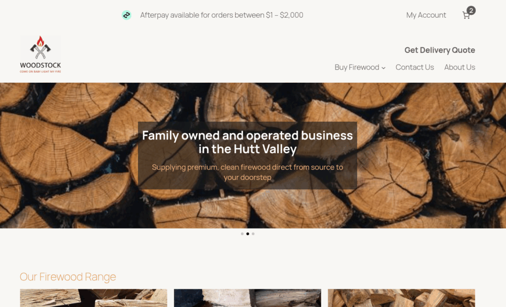Open the first firewood product thumbnail
The image size is (506, 307).
tap(93, 298)
